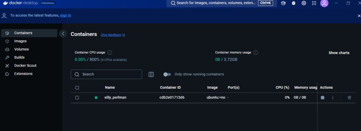Image resolution: width=361 pixels, height=131 pixels.
Task: Open Settings gear icon in header
Action: [x=304, y=3]
